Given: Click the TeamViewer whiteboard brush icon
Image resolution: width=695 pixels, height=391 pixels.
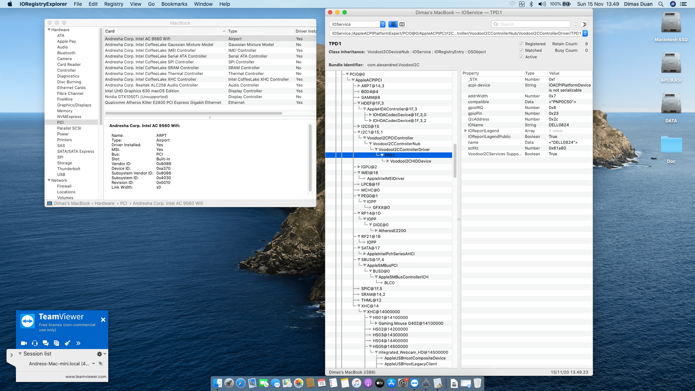Looking at the screenshot, I should 67,343.
